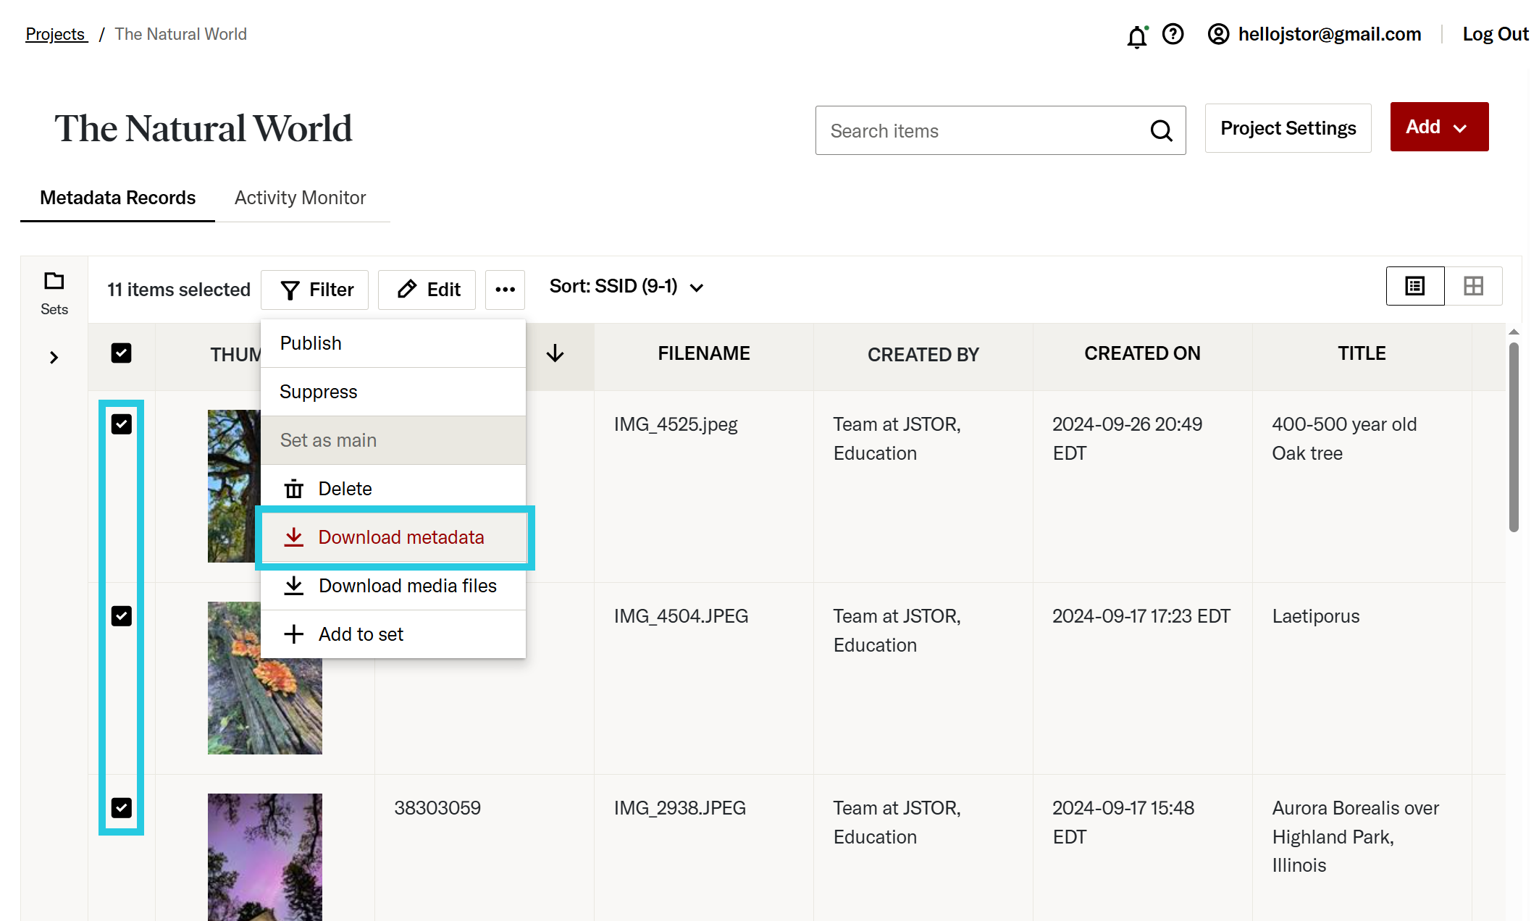Click Download metadata menu item

(393, 537)
